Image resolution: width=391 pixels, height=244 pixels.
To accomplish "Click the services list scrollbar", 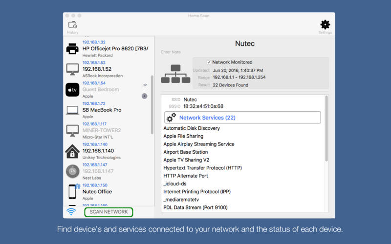I will [326, 128].
